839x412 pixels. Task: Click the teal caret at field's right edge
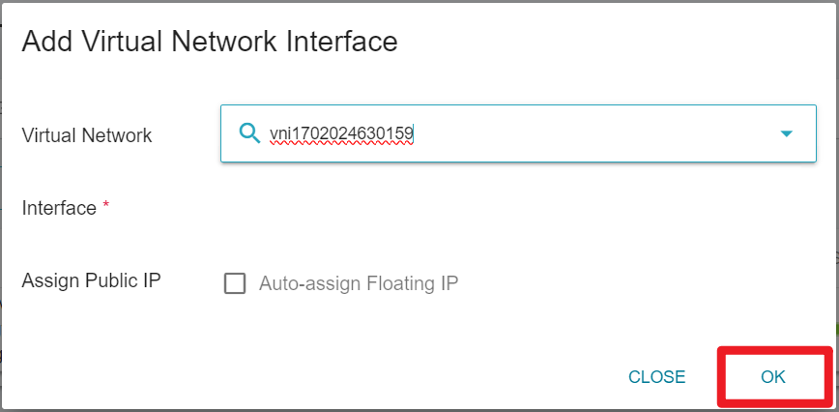point(786,133)
